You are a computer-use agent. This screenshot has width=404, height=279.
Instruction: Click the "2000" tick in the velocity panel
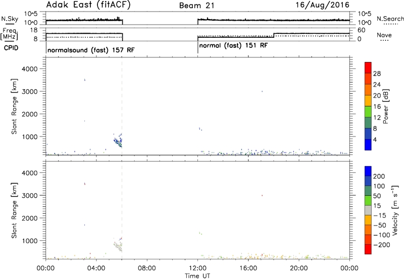pos(29,218)
